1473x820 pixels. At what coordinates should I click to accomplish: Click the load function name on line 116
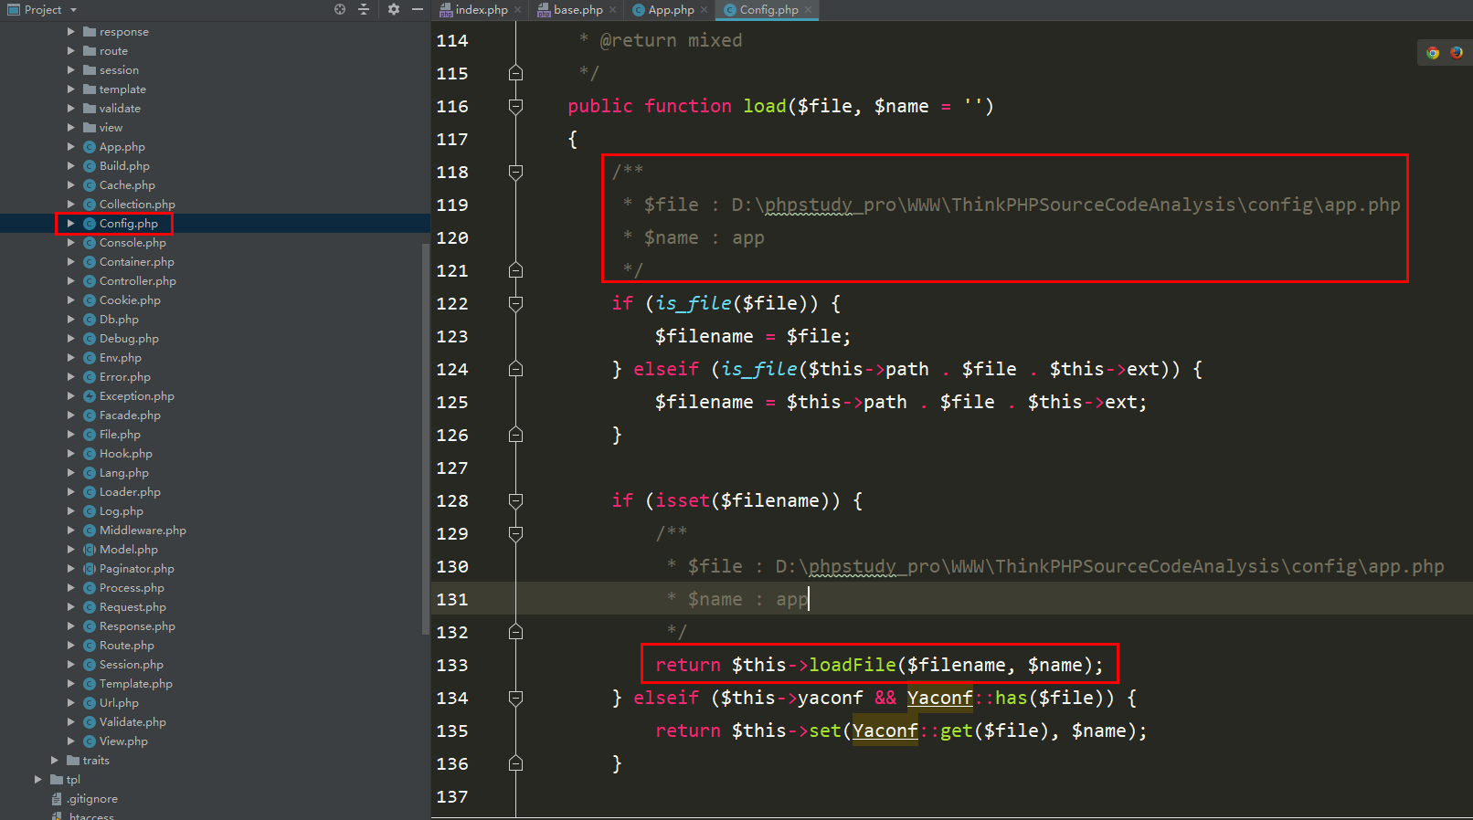(765, 106)
